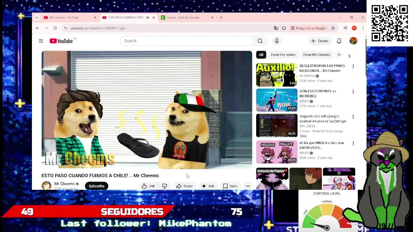Open a new browser tab
This screenshot has width=413, height=232.
[221, 17]
